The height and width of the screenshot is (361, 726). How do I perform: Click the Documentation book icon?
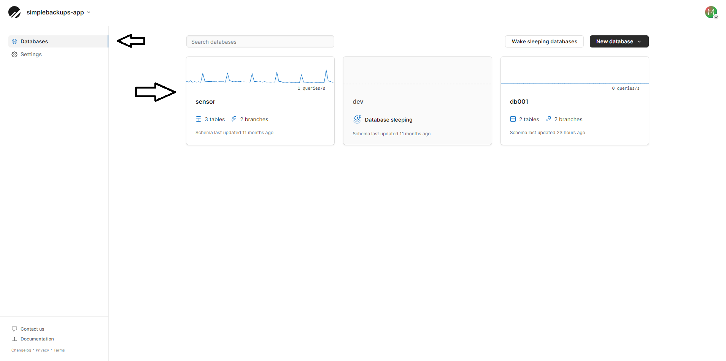pyautogui.click(x=14, y=339)
